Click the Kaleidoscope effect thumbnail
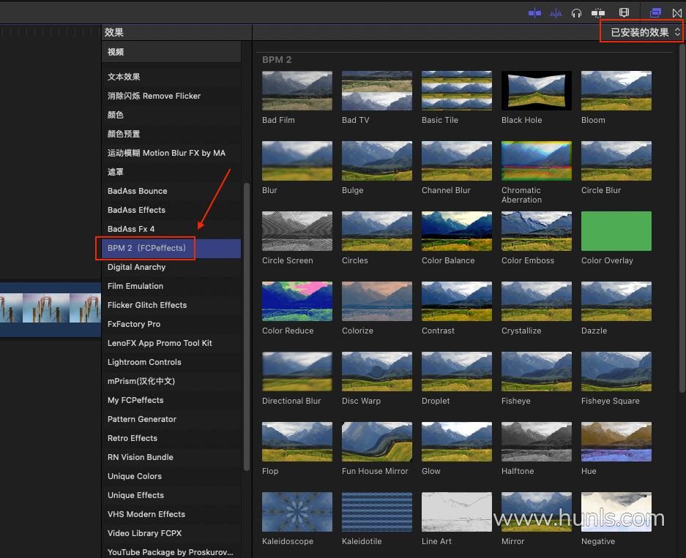The width and height of the screenshot is (686, 558). [297, 512]
